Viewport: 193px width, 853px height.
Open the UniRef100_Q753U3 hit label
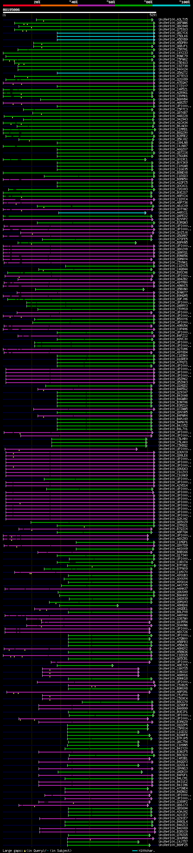coord(173,30)
